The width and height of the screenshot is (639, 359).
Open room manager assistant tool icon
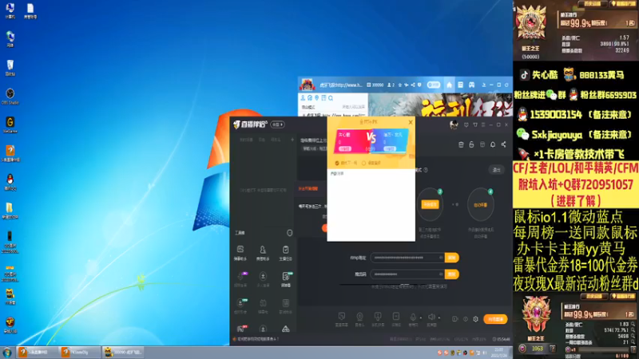tap(263, 252)
